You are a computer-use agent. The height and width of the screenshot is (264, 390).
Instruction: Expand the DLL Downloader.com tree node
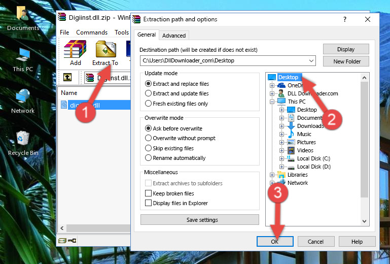272,93
